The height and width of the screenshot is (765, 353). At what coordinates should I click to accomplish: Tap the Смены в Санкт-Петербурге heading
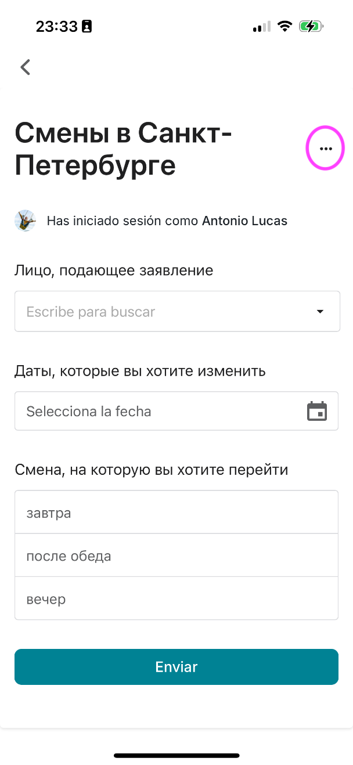[x=124, y=150]
